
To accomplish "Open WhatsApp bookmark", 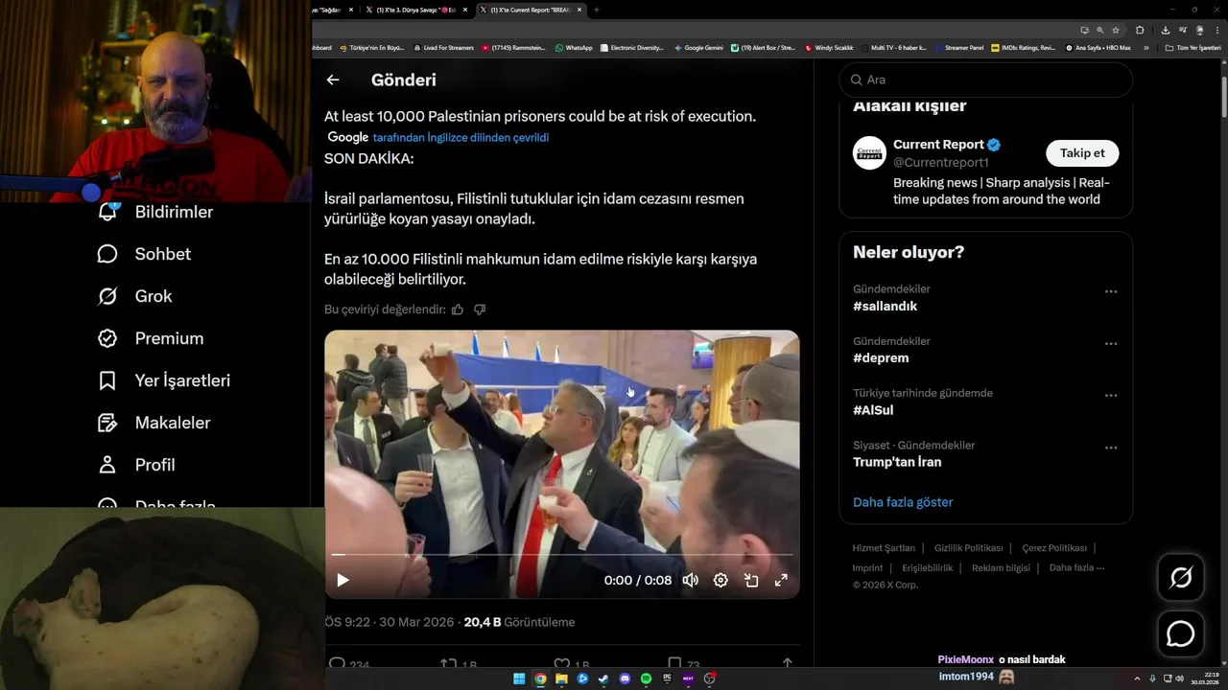I will tap(574, 47).
